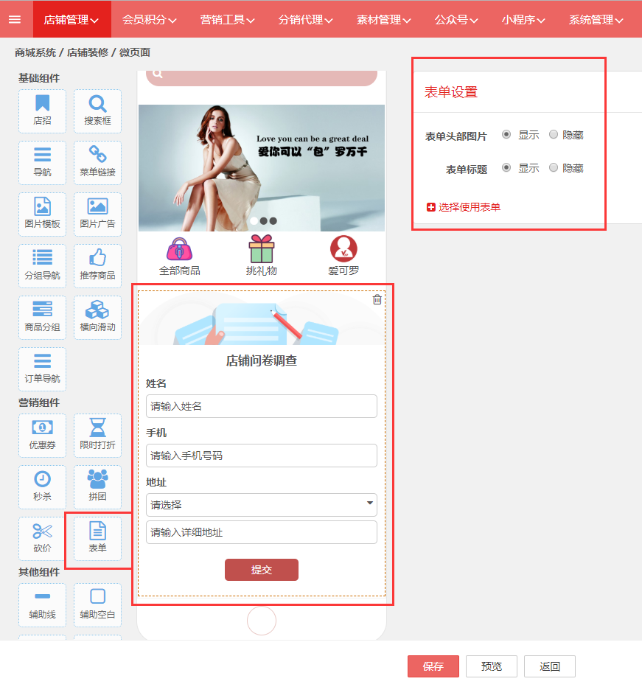Set 表单标题 to 隐藏
Viewport: 642px width, 687px height.
pos(554,168)
